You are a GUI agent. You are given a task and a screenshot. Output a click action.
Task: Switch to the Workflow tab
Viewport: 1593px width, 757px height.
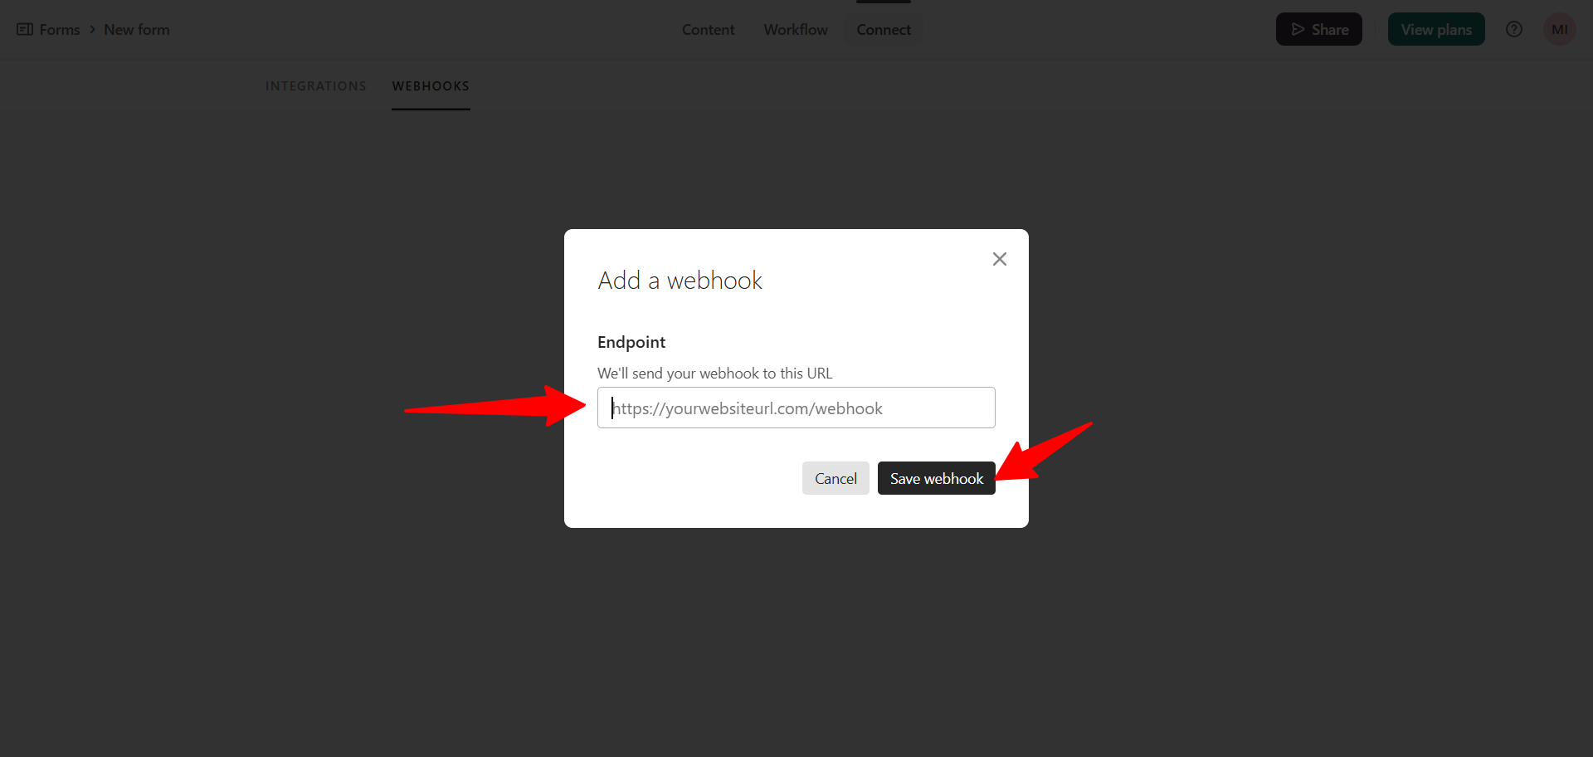[x=796, y=30]
